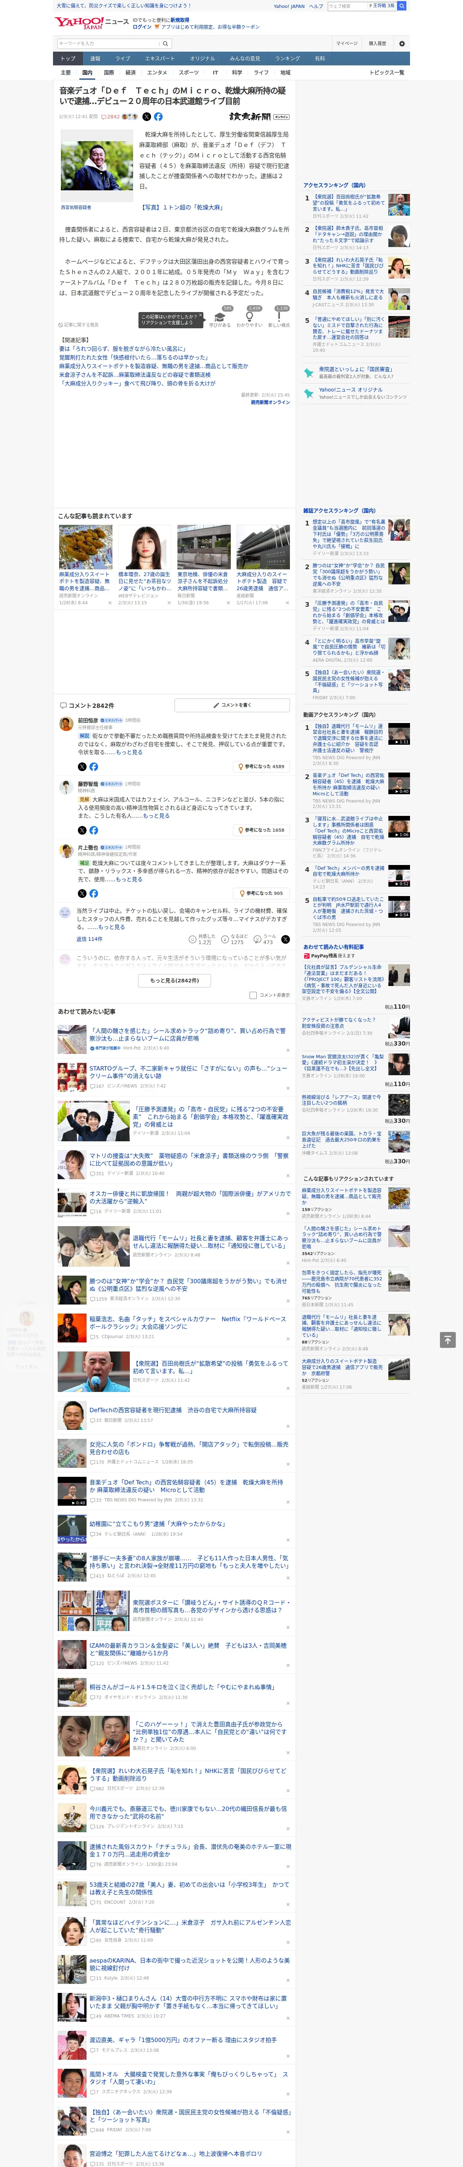Click the 新しい視点 reaction icon
Image resolution: width=463 pixels, height=2167 pixels.
[279, 316]
